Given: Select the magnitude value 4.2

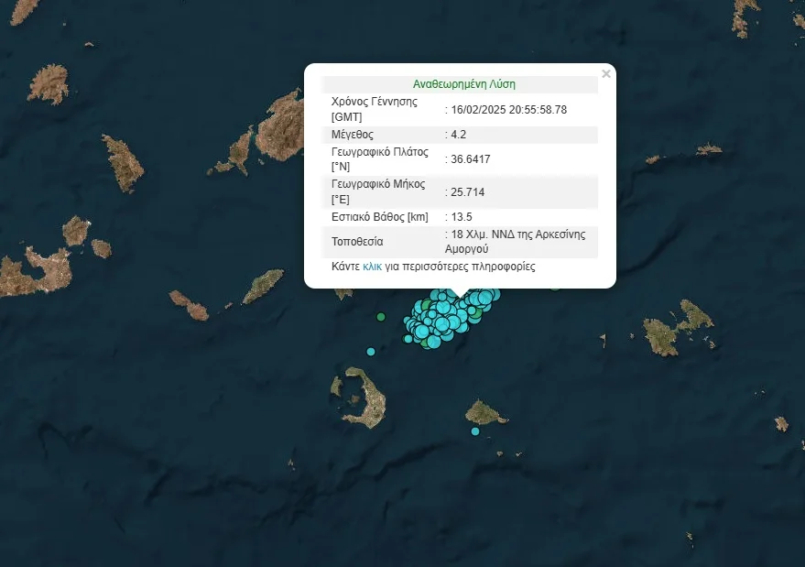Looking at the screenshot, I should click(x=459, y=135).
